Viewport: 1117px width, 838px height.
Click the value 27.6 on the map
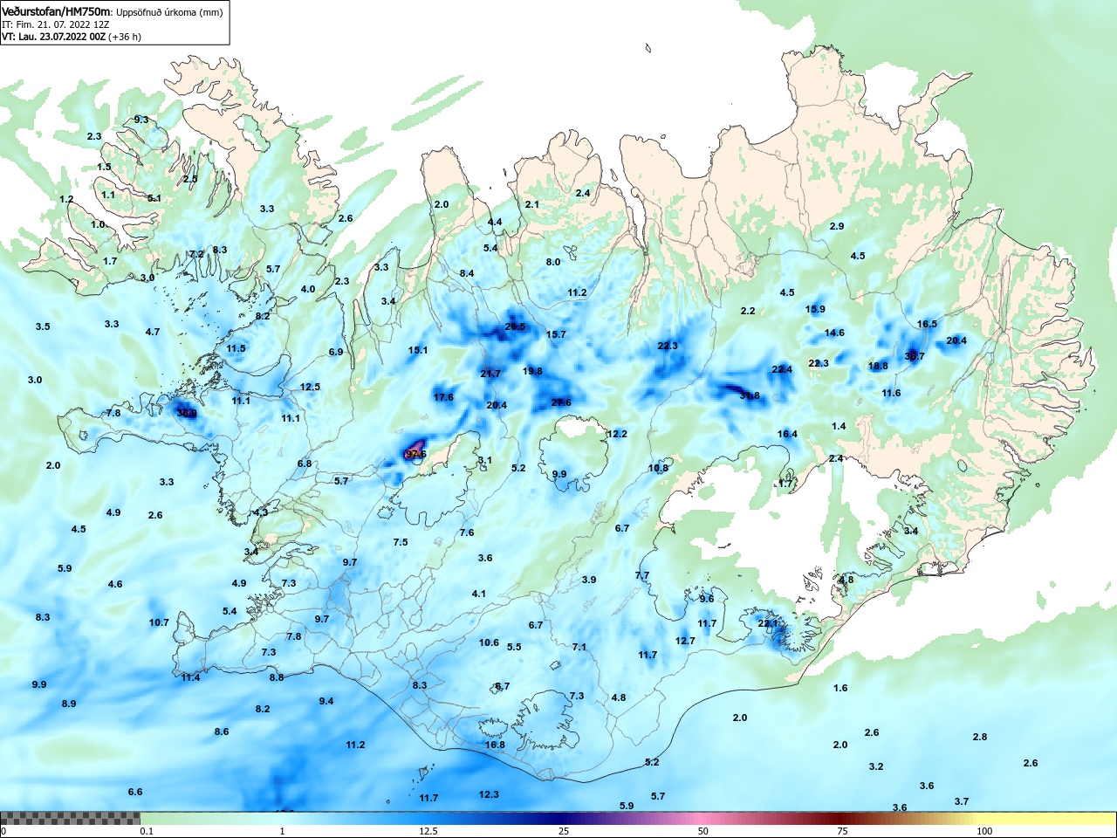point(562,402)
